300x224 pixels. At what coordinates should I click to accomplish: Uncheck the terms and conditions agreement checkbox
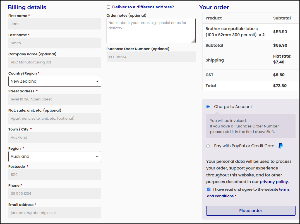(209, 189)
